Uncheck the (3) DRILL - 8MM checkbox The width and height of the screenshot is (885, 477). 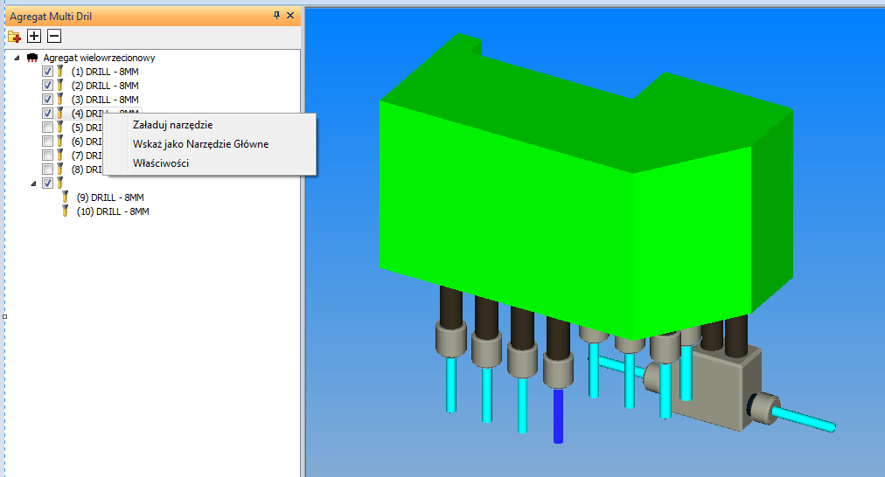pos(48,100)
